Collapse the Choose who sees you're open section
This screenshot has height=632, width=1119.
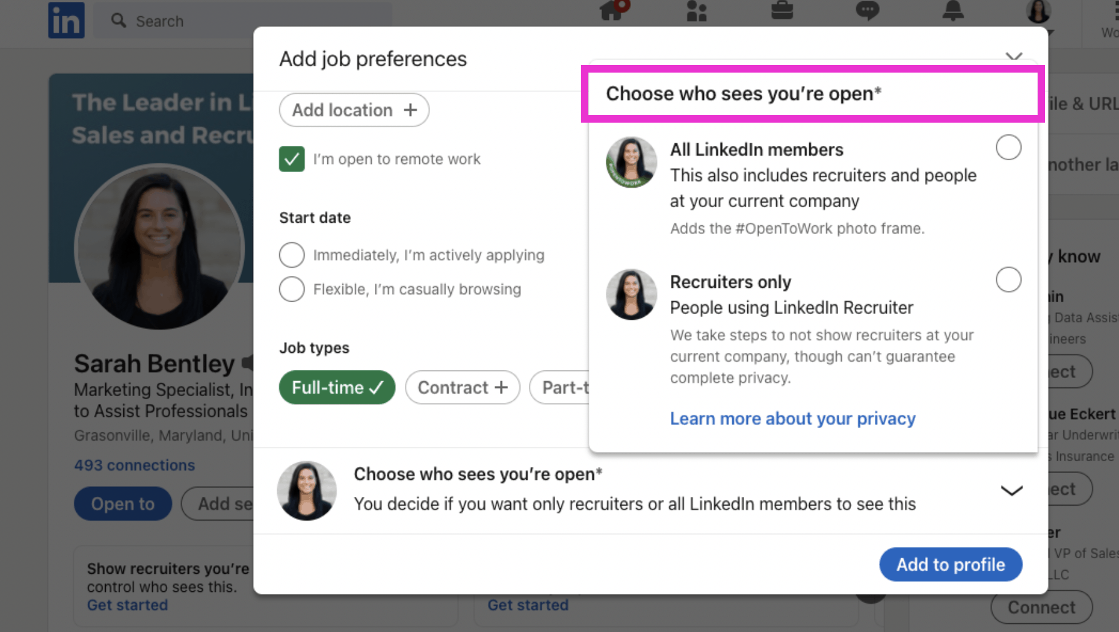pos(1014,56)
